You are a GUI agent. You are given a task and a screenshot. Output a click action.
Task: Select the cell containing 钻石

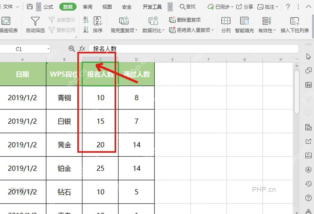click(64, 192)
